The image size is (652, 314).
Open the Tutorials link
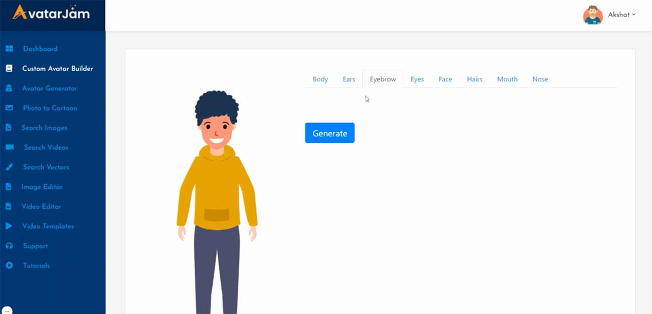click(37, 265)
